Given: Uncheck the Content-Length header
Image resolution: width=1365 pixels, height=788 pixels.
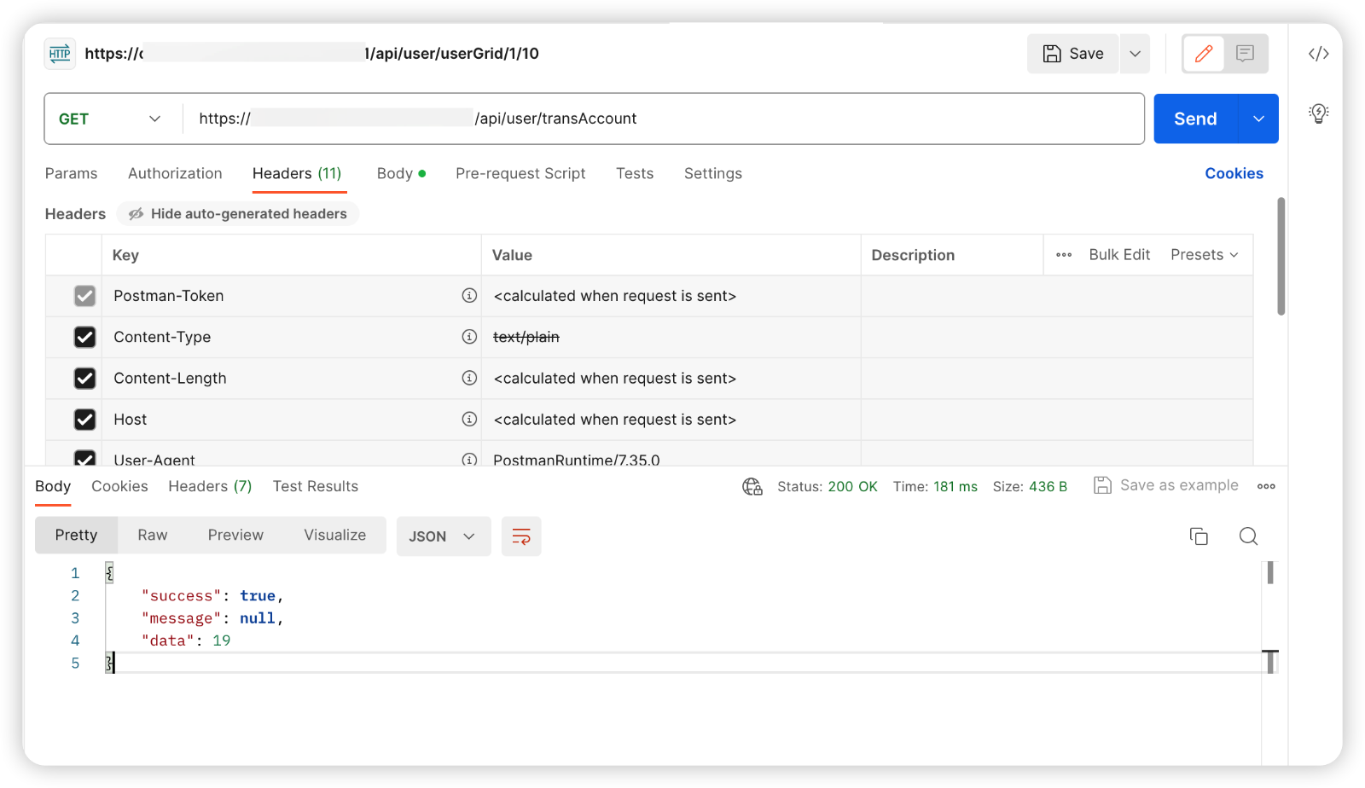Looking at the screenshot, I should (x=84, y=378).
